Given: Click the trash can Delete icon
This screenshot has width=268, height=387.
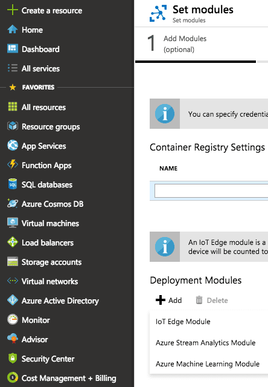Looking at the screenshot, I should click(x=199, y=300).
